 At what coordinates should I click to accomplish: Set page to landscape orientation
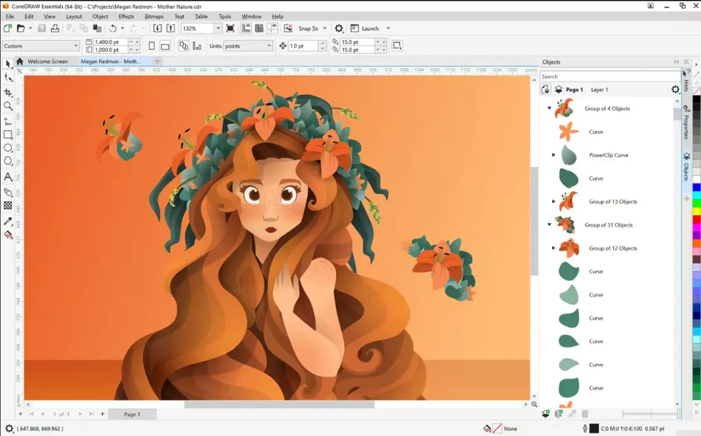point(165,46)
